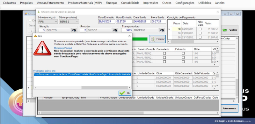The height and width of the screenshot is (124, 255).
Task: Click the Portador code field with 2
Action: tap(83, 30)
